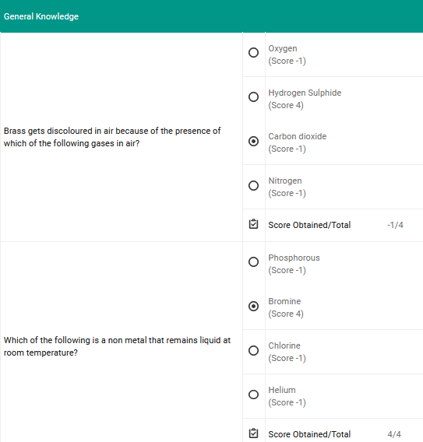Click the General Knowledge header
The height and width of the screenshot is (442, 423).
pyautogui.click(x=41, y=16)
